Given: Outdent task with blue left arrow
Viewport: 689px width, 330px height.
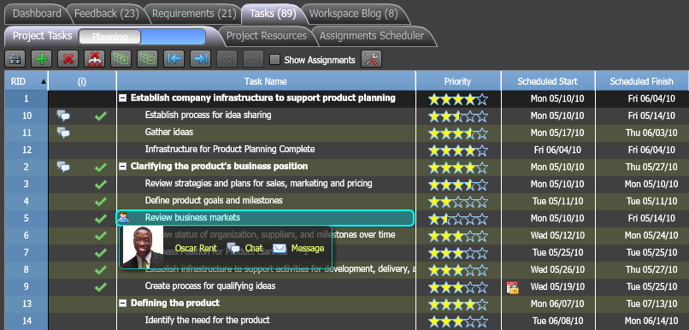Looking at the screenshot, I should [174, 59].
